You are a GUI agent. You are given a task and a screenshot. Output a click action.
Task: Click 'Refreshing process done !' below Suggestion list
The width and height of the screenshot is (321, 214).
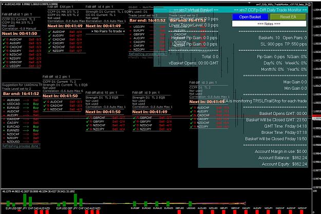[x=21, y=146]
